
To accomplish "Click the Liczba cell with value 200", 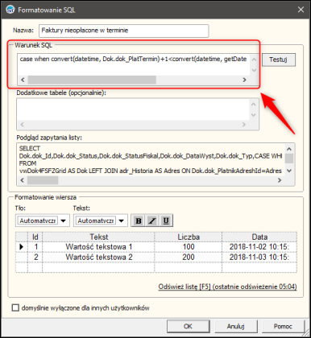I will pos(189,257).
